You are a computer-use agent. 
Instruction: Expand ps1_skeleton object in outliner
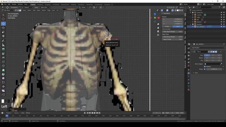(193, 27)
